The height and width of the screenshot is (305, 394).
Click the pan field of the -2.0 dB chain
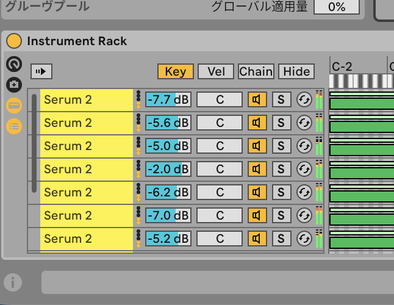(x=220, y=169)
